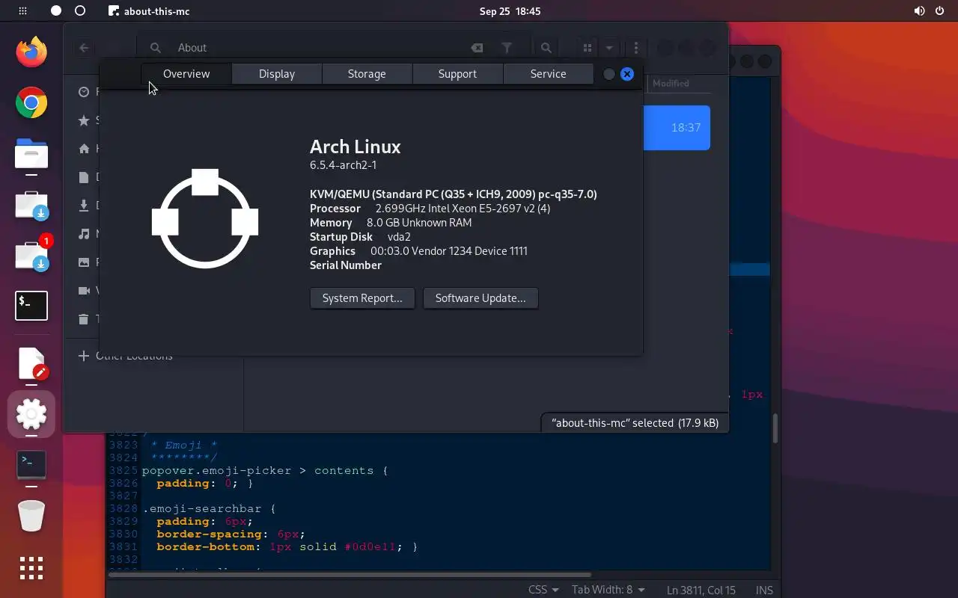Open the Sep 25 18:45 clock calendar
Image resolution: width=958 pixels, height=598 pixels.
[510, 11]
